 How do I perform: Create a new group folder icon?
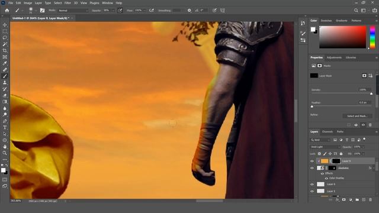[x=357, y=200]
